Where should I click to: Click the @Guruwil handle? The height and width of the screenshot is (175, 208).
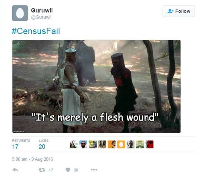(41, 17)
